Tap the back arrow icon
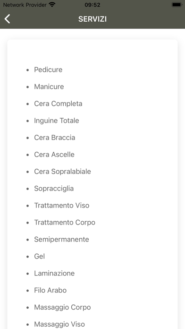 pos(8,19)
